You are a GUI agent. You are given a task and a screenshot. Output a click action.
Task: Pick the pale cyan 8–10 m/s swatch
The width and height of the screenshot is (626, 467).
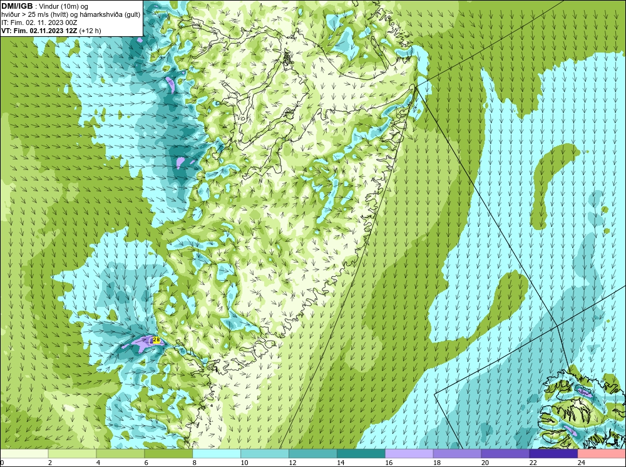[217, 454]
